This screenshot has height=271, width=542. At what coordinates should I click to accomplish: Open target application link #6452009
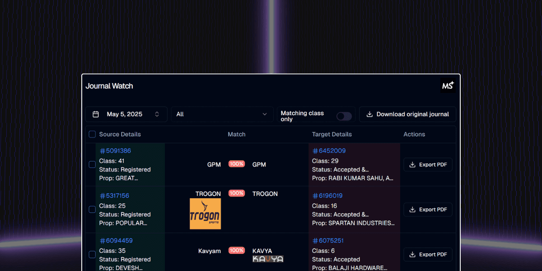[328, 150]
